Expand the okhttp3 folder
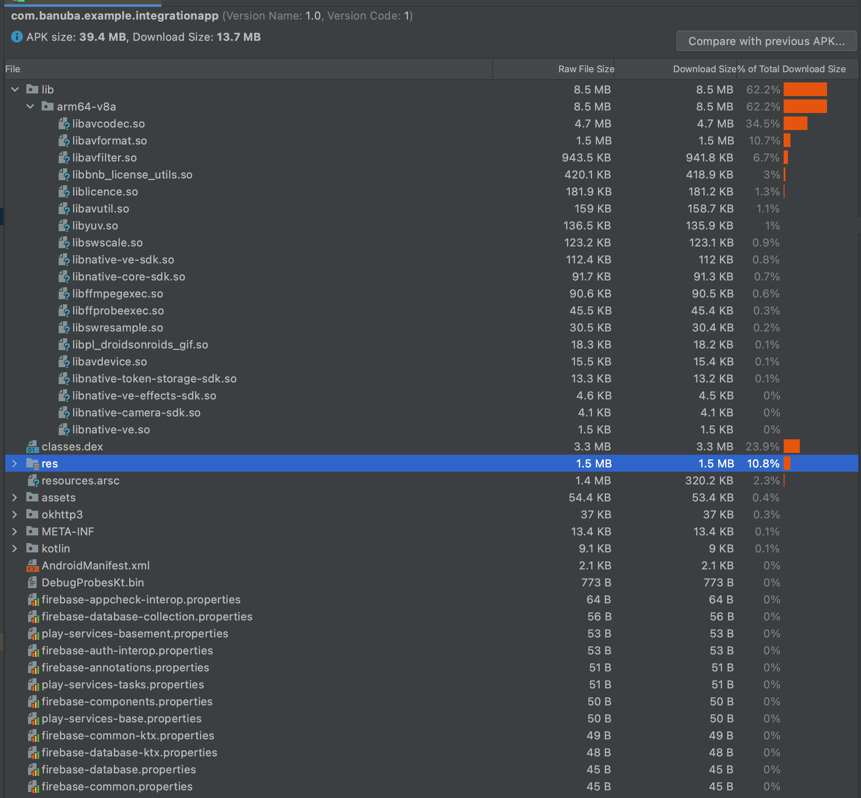This screenshot has width=861, height=798. [x=15, y=514]
